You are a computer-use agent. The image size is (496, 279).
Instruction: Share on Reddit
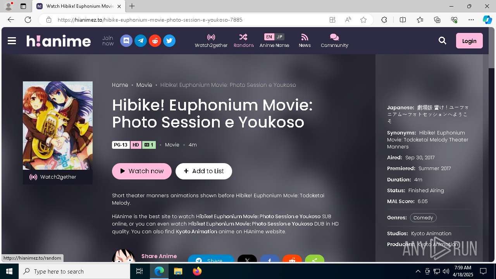coord(292,259)
